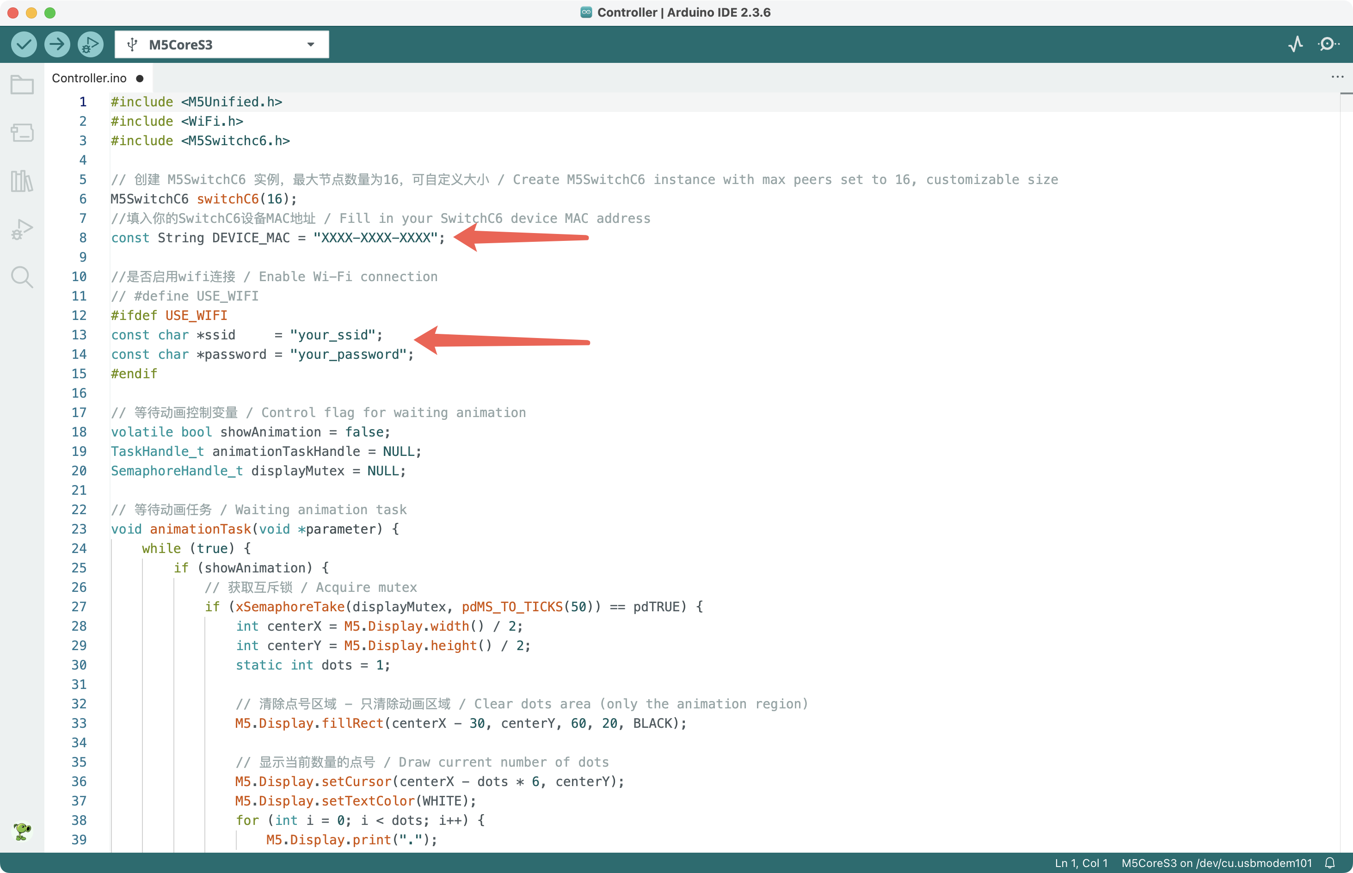This screenshot has height=873, width=1353.
Task: Click the unsaved dot on Controller.ino tab
Action: [140, 78]
